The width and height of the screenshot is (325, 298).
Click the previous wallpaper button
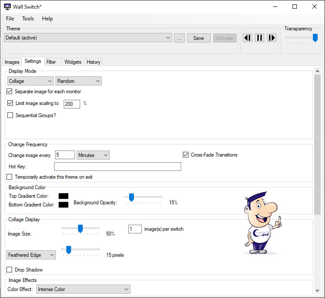(x=247, y=38)
